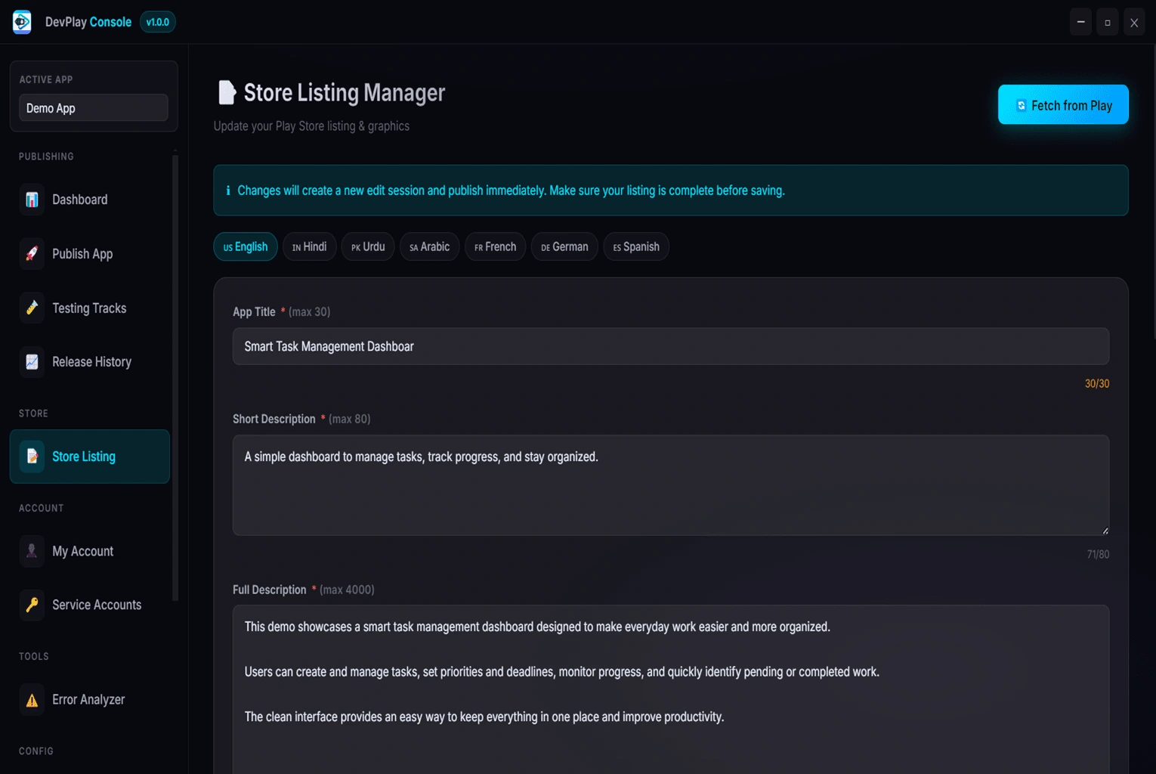
Task: Click the subtitle 'Update your Play Store listing & graphics'
Action: pos(311,126)
